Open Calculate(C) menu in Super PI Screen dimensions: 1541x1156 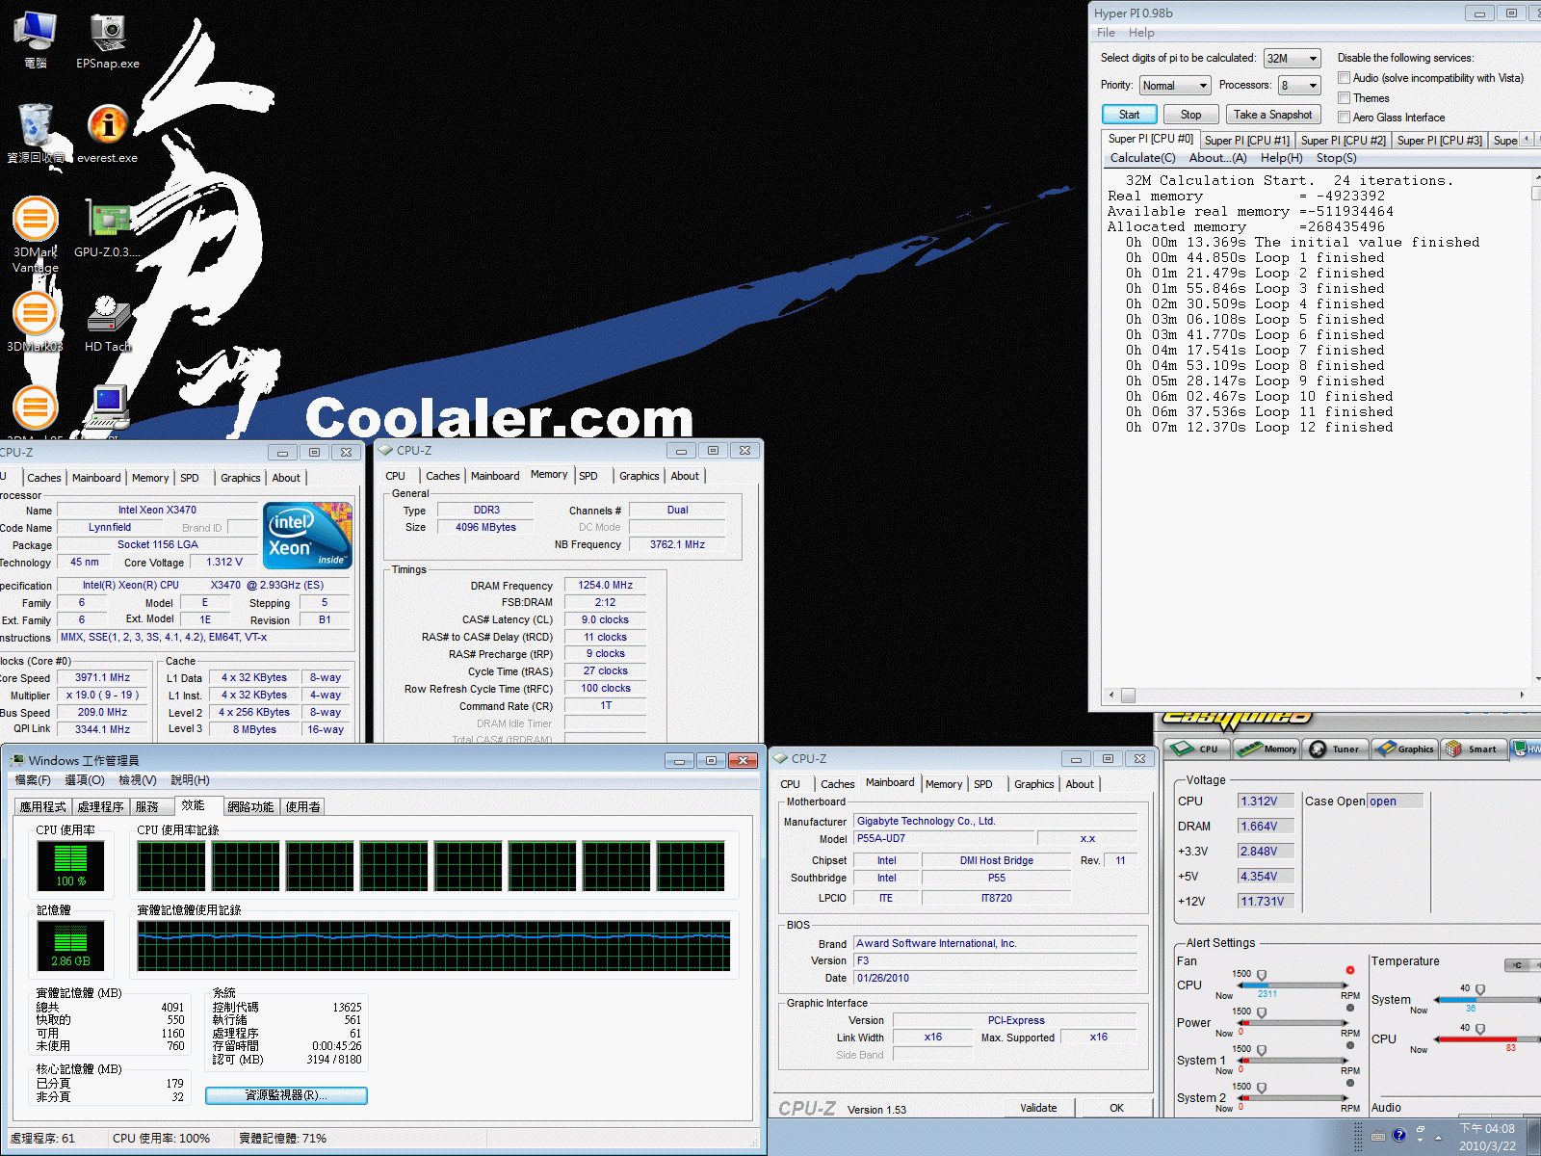click(x=1142, y=158)
